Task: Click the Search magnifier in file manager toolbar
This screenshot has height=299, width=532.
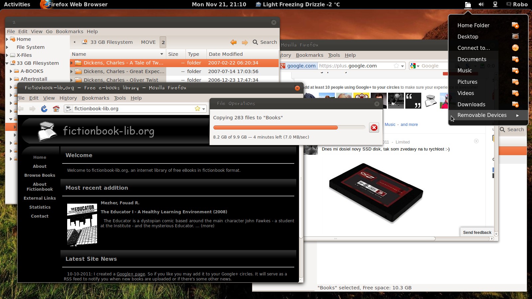Action: (255, 42)
